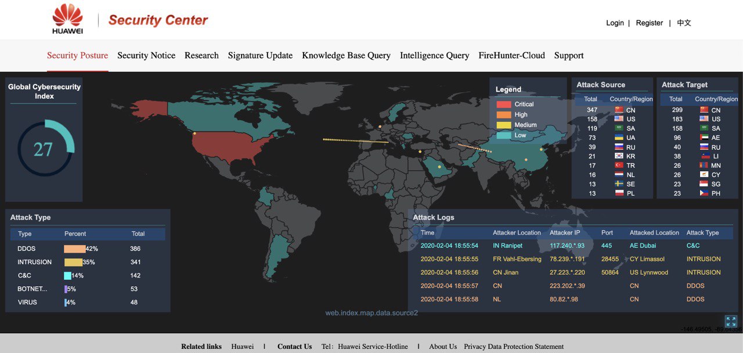Click US flag in Attack Source table
The height and width of the screenshot is (353, 743).
pos(619,119)
